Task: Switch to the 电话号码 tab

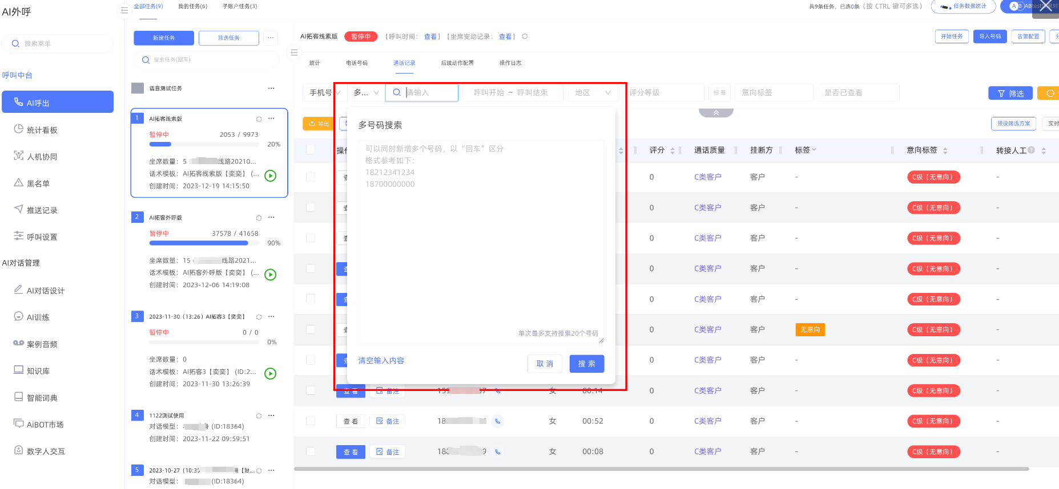Action: (357, 63)
